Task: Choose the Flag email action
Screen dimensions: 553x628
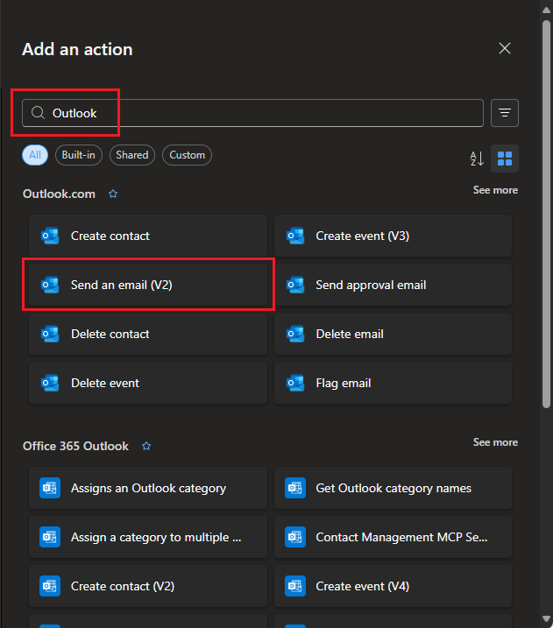Action: [393, 383]
